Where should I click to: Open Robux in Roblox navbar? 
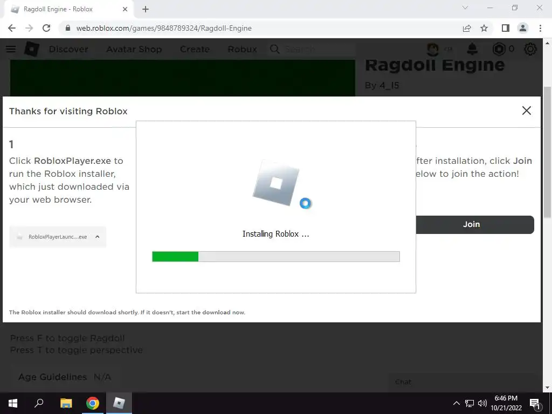click(x=242, y=49)
